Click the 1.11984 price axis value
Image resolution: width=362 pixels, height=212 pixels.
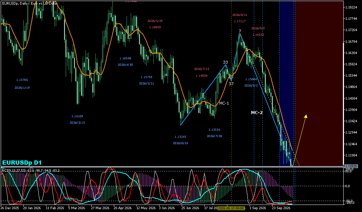(x=351, y=155)
